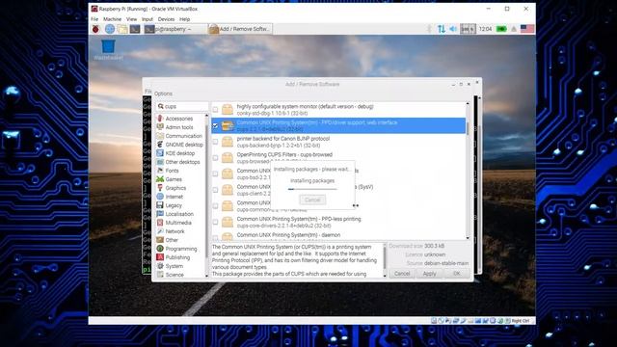Open the VirtualBox View menu

[x=131, y=19]
